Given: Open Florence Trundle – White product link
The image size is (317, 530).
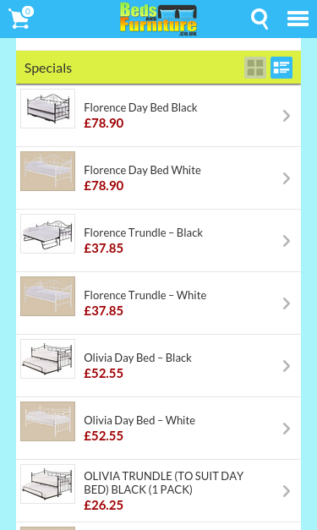Looking at the screenshot, I should coord(145,295).
